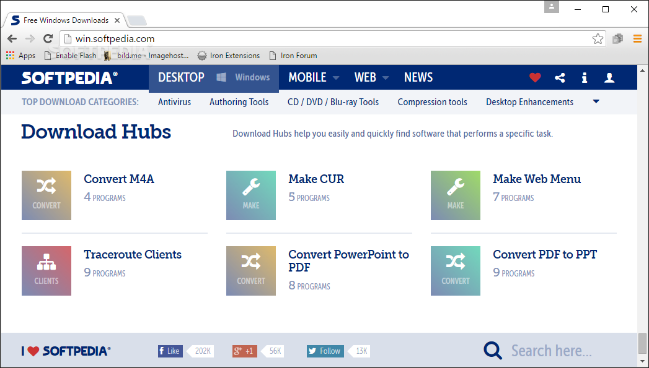Image resolution: width=649 pixels, height=368 pixels.
Task: Click the Google +1 button
Action: point(245,351)
